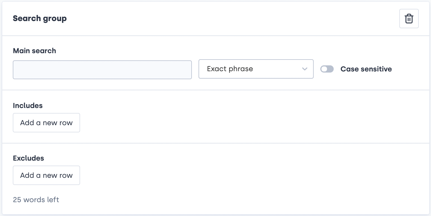Select the Excludes section label
This screenshot has height=216, width=431.
tap(28, 158)
